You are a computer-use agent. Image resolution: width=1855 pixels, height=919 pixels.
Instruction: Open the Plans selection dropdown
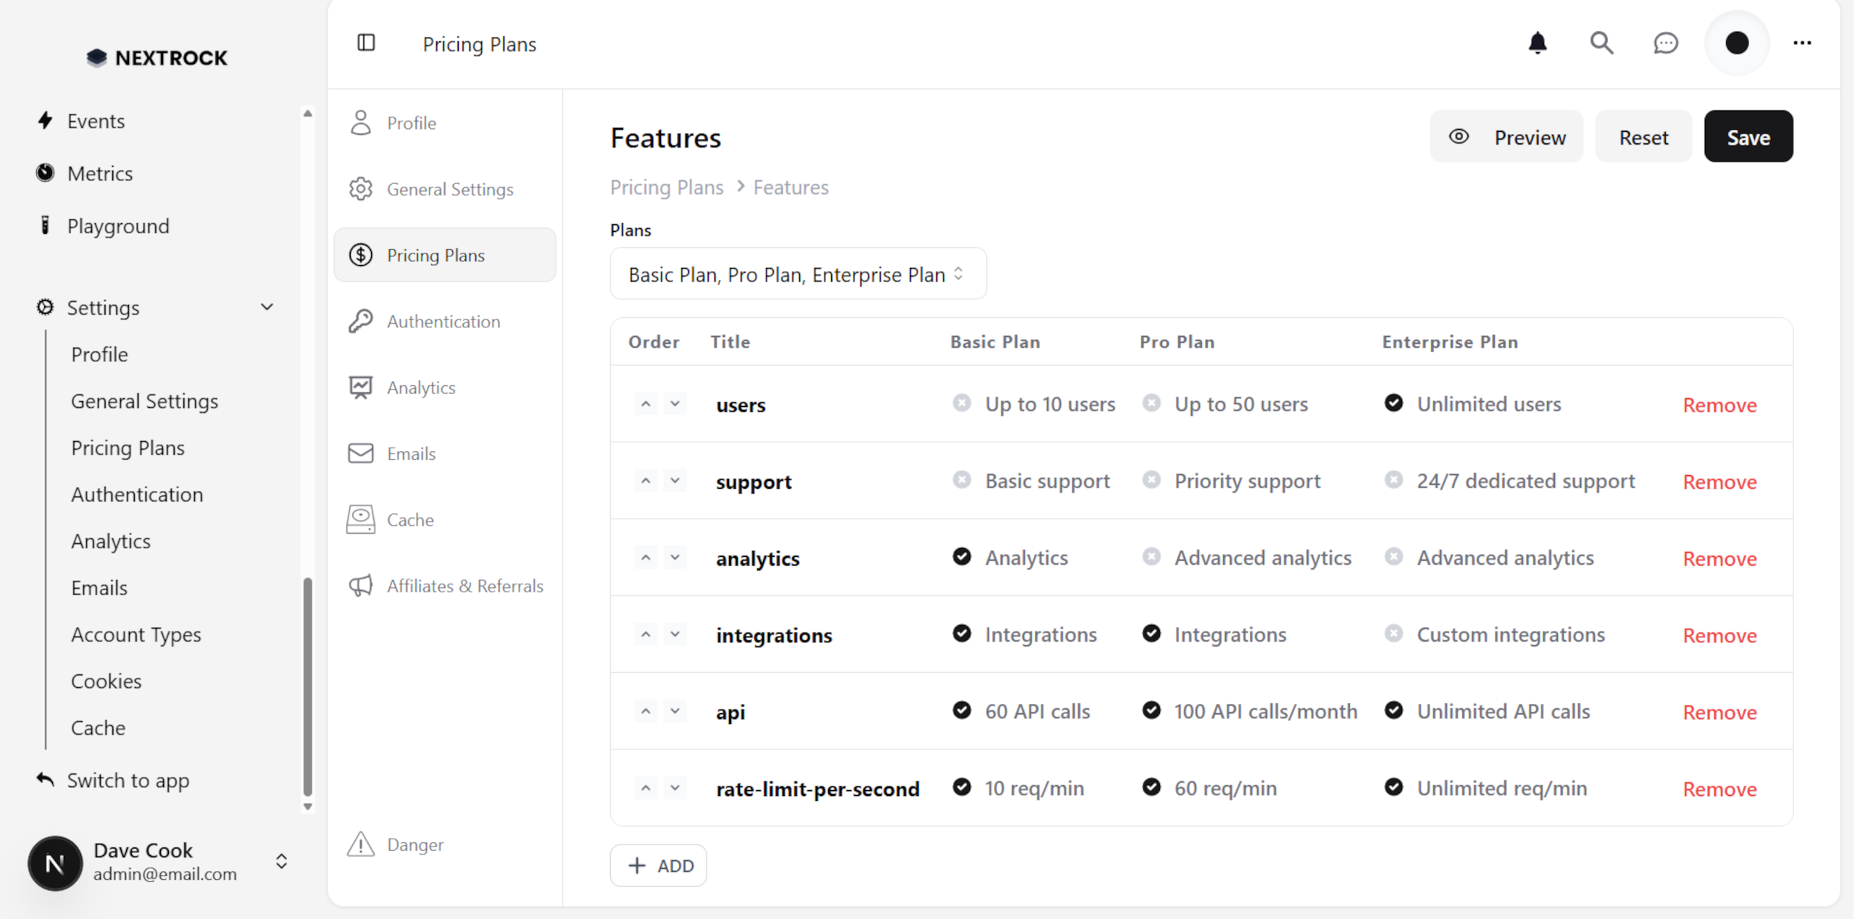coord(797,274)
